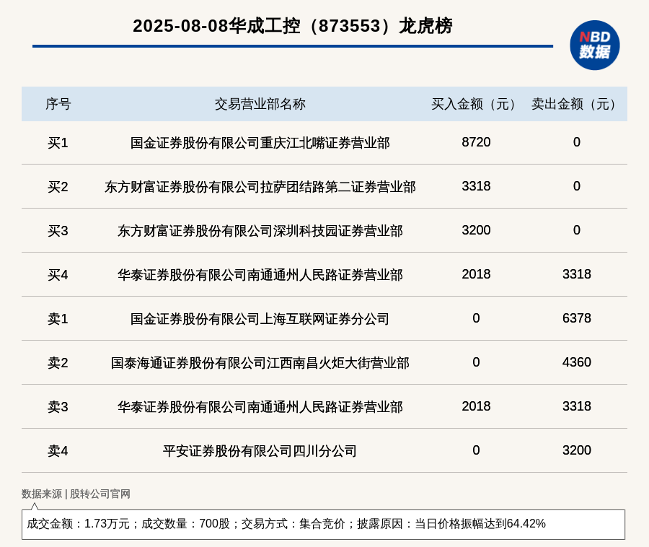Viewport: 649px width, 547px height.
Task: Click buy amount 2018 in 卖3 row
Action: pyautogui.click(x=476, y=406)
